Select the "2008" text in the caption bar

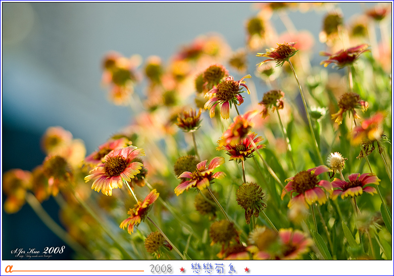161,269
